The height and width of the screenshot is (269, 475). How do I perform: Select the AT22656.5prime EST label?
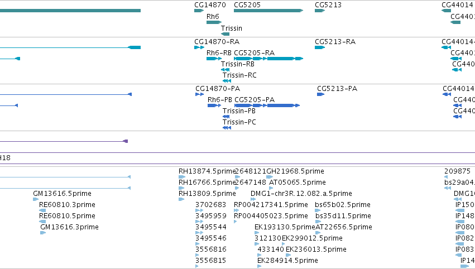click(344, 228)
